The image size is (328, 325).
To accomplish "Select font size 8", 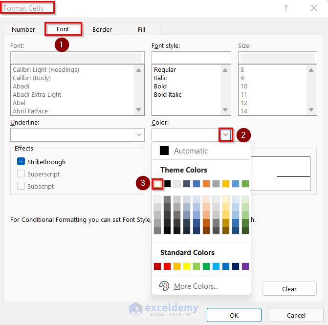I will pyautogui.click(x=242, y=69).
